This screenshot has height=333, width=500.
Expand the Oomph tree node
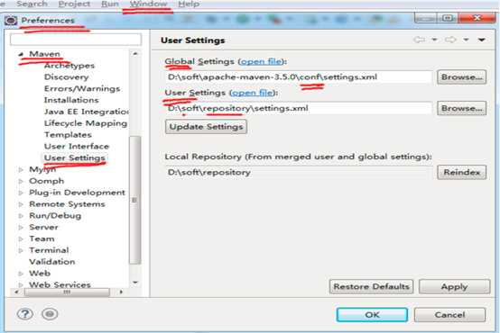pyautogui.click(x=21, y=181)
